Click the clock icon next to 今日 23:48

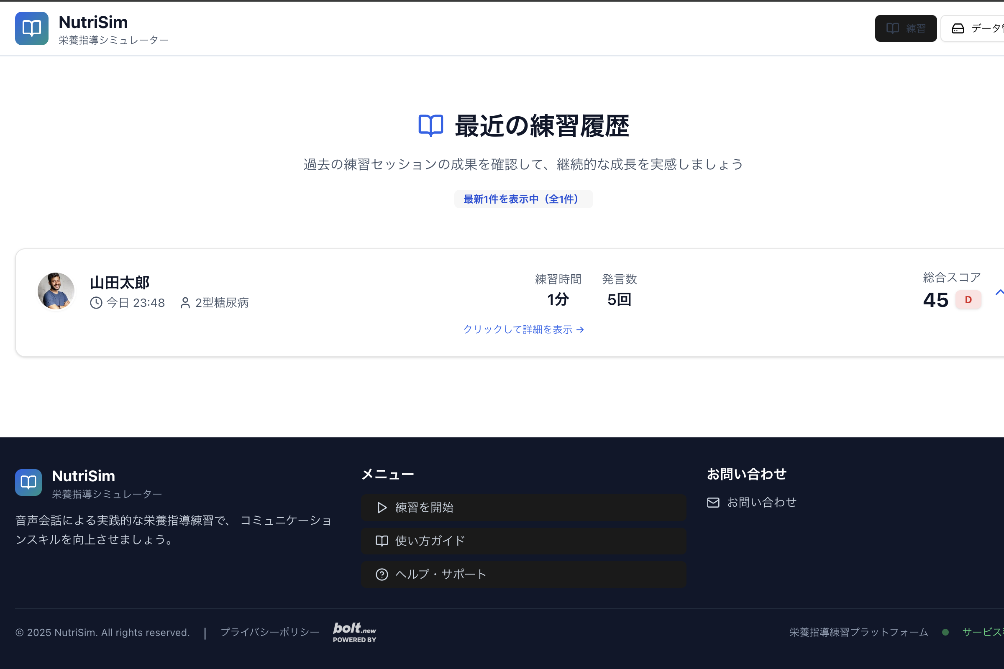coord(96,303)
